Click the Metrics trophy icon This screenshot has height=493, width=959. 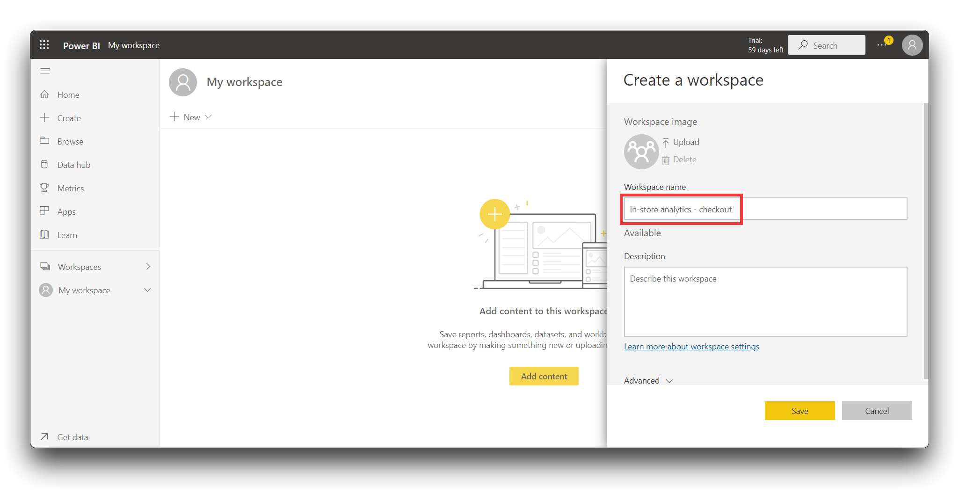coord(44,188)
